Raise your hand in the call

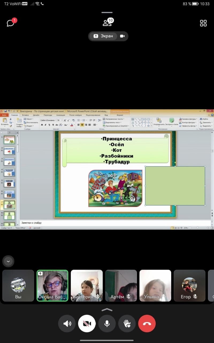127,324
